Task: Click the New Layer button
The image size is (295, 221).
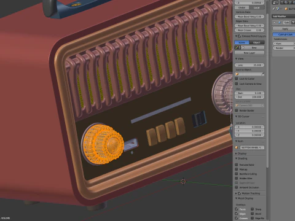Action: point(250,53)
